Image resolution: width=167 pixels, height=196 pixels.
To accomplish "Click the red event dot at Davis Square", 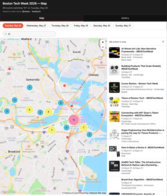I will click(9, 69).
